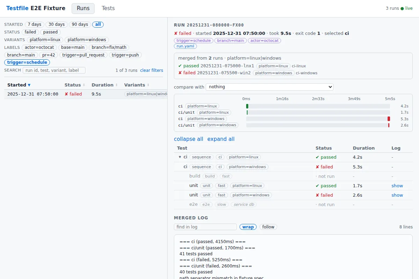Disable wrap for the merged log

pos(248,227)
